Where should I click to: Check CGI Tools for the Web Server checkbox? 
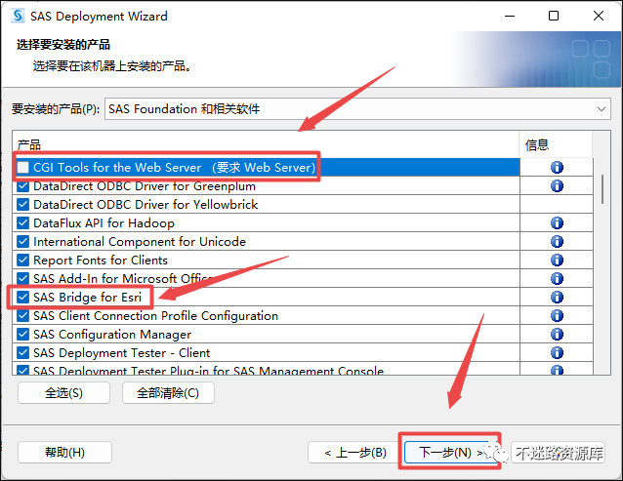23,168
